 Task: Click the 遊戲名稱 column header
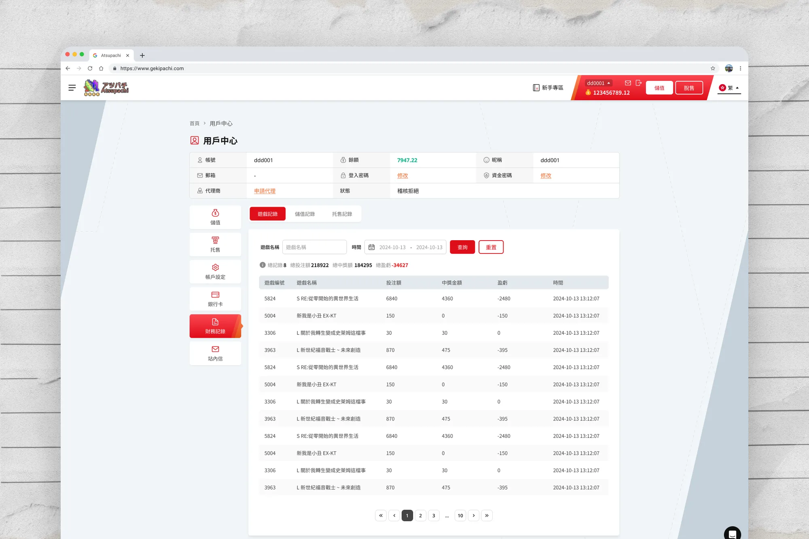click(x=307, y=283)
